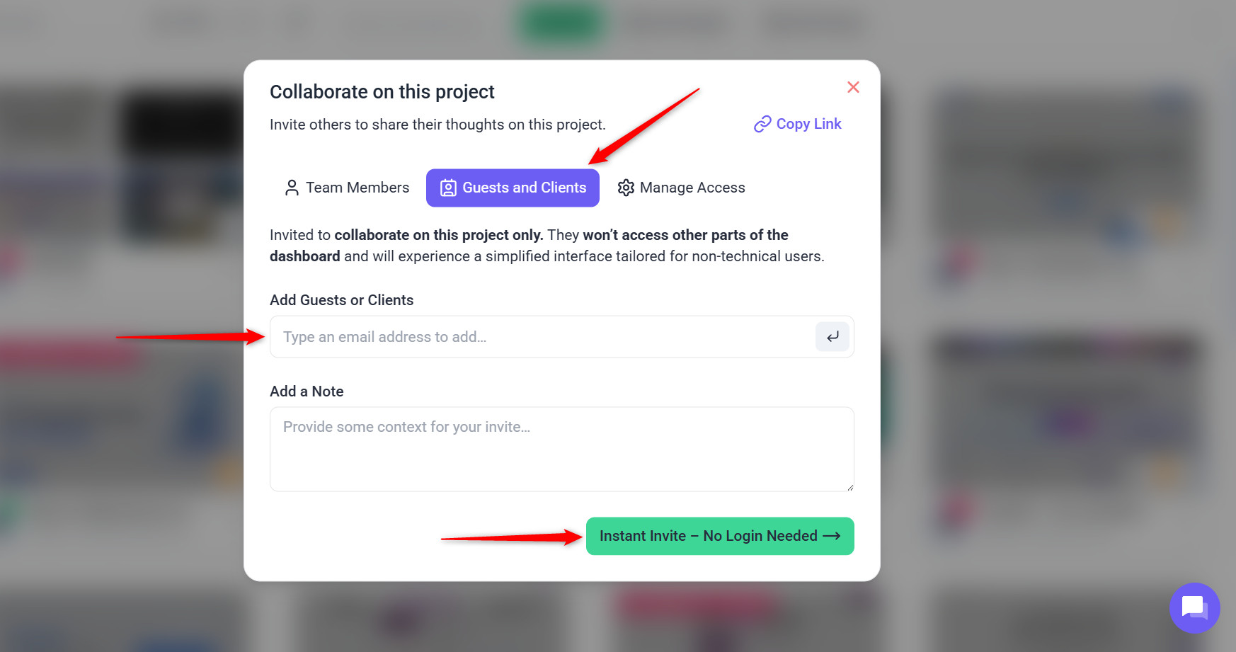
Task: Click the note text area resize handle
Action: pyautogui.click(x=849, y=487)
